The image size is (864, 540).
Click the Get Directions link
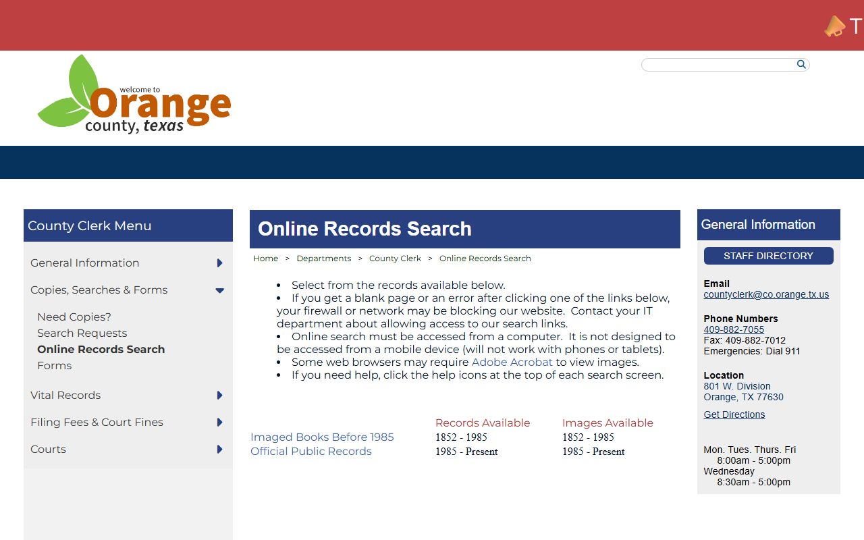[x=734, y=414]
